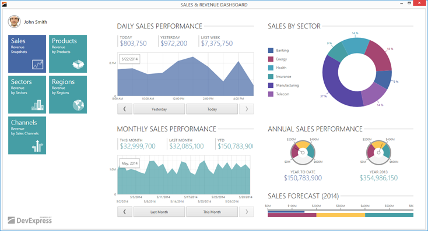Show Today's daily sales
Viewport: 428px width, 231px height.
coord(212,109)
